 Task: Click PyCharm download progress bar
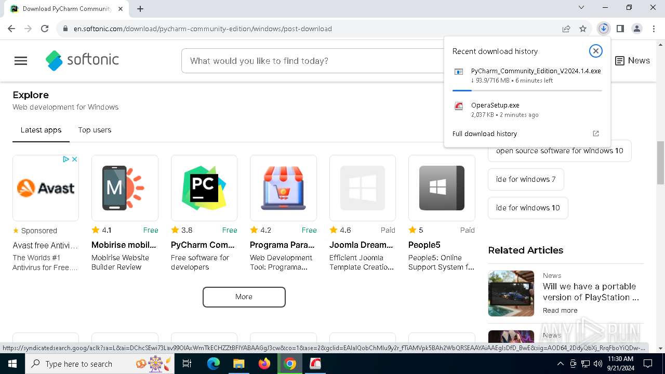point(527,90)
